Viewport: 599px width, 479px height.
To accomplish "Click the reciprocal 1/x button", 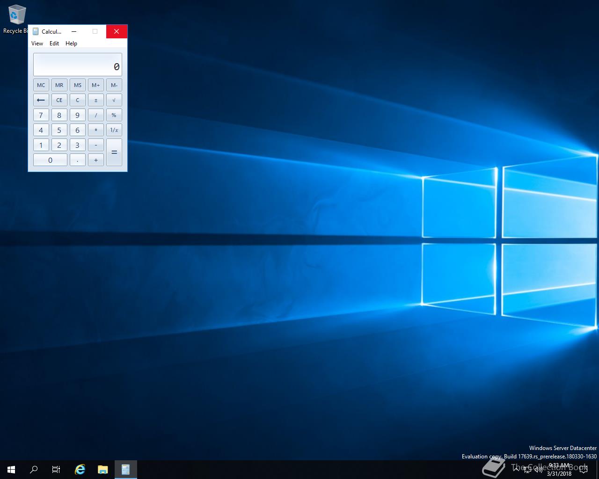I will 114,130.
